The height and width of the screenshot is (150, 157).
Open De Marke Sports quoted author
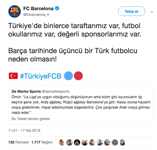click(x=26, y=91)
